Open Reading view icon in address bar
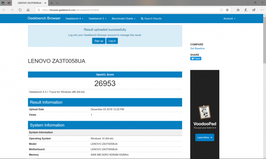Screen dimensions: 266x159 (x=221, y=10)
